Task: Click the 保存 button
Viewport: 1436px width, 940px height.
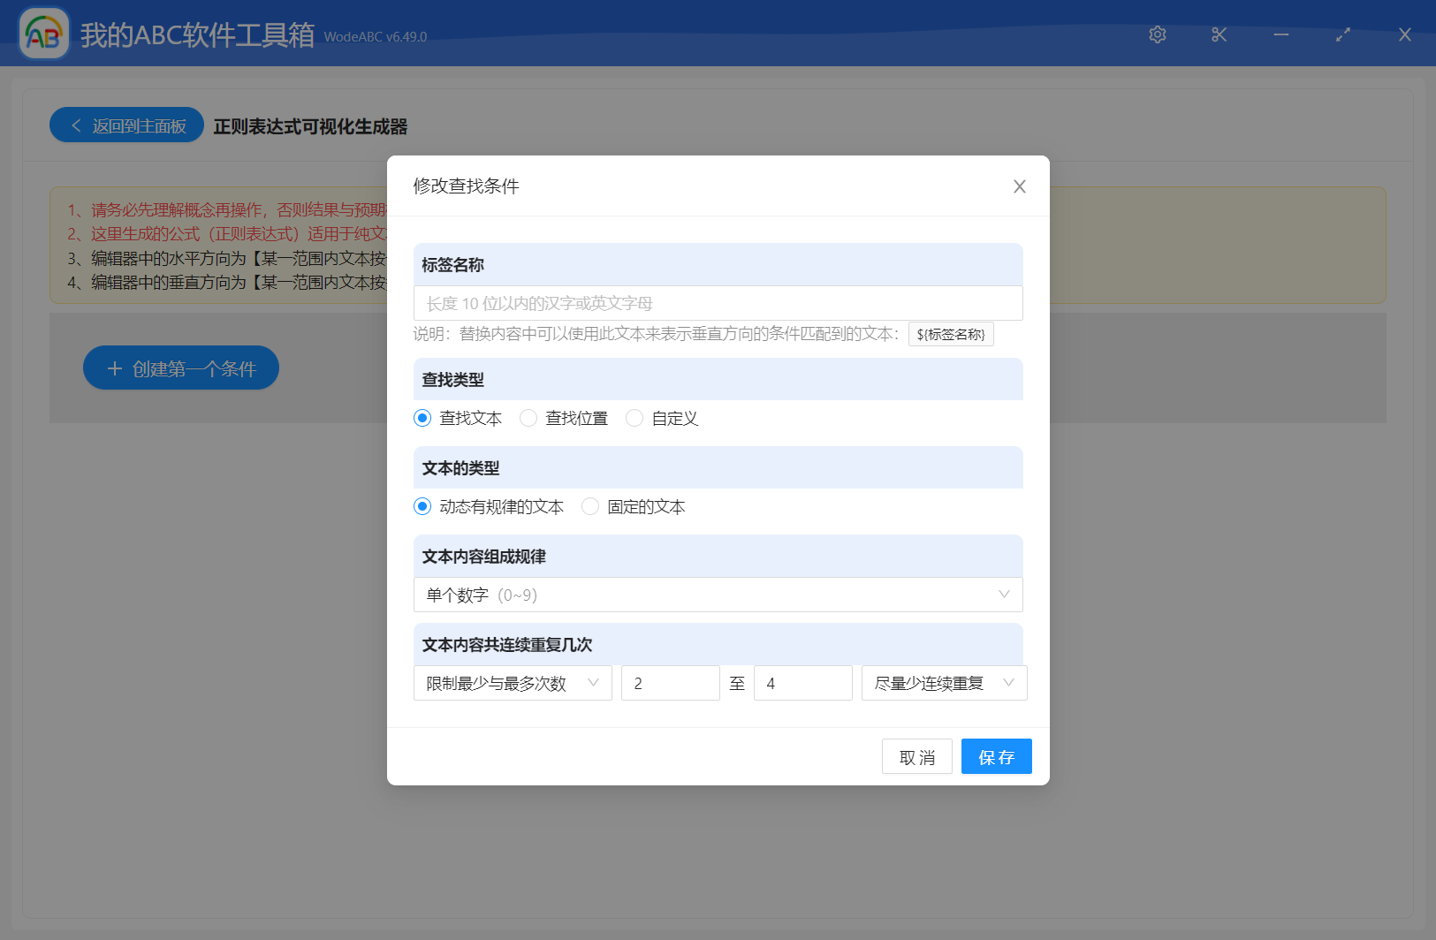Action: pos(996,757)
